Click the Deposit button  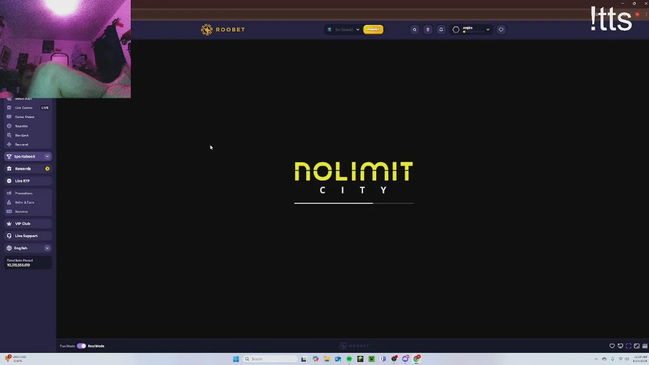[373, 29]
